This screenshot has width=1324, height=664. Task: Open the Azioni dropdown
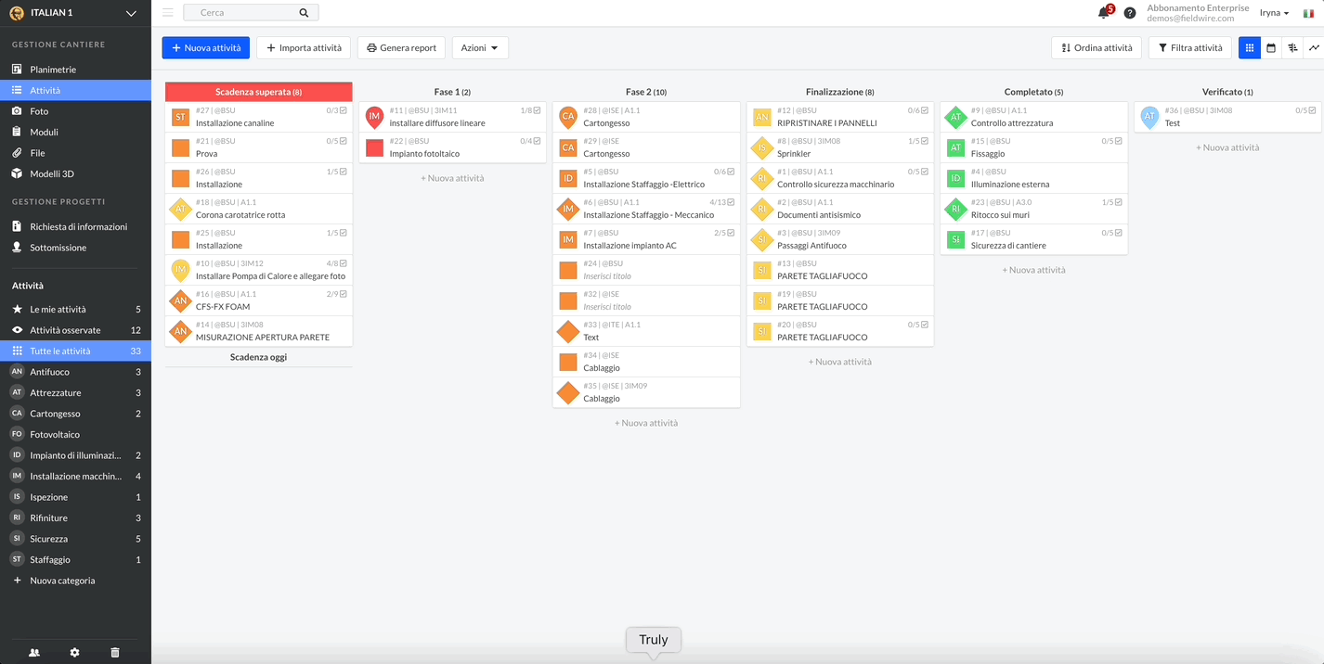tap(479, 48)
